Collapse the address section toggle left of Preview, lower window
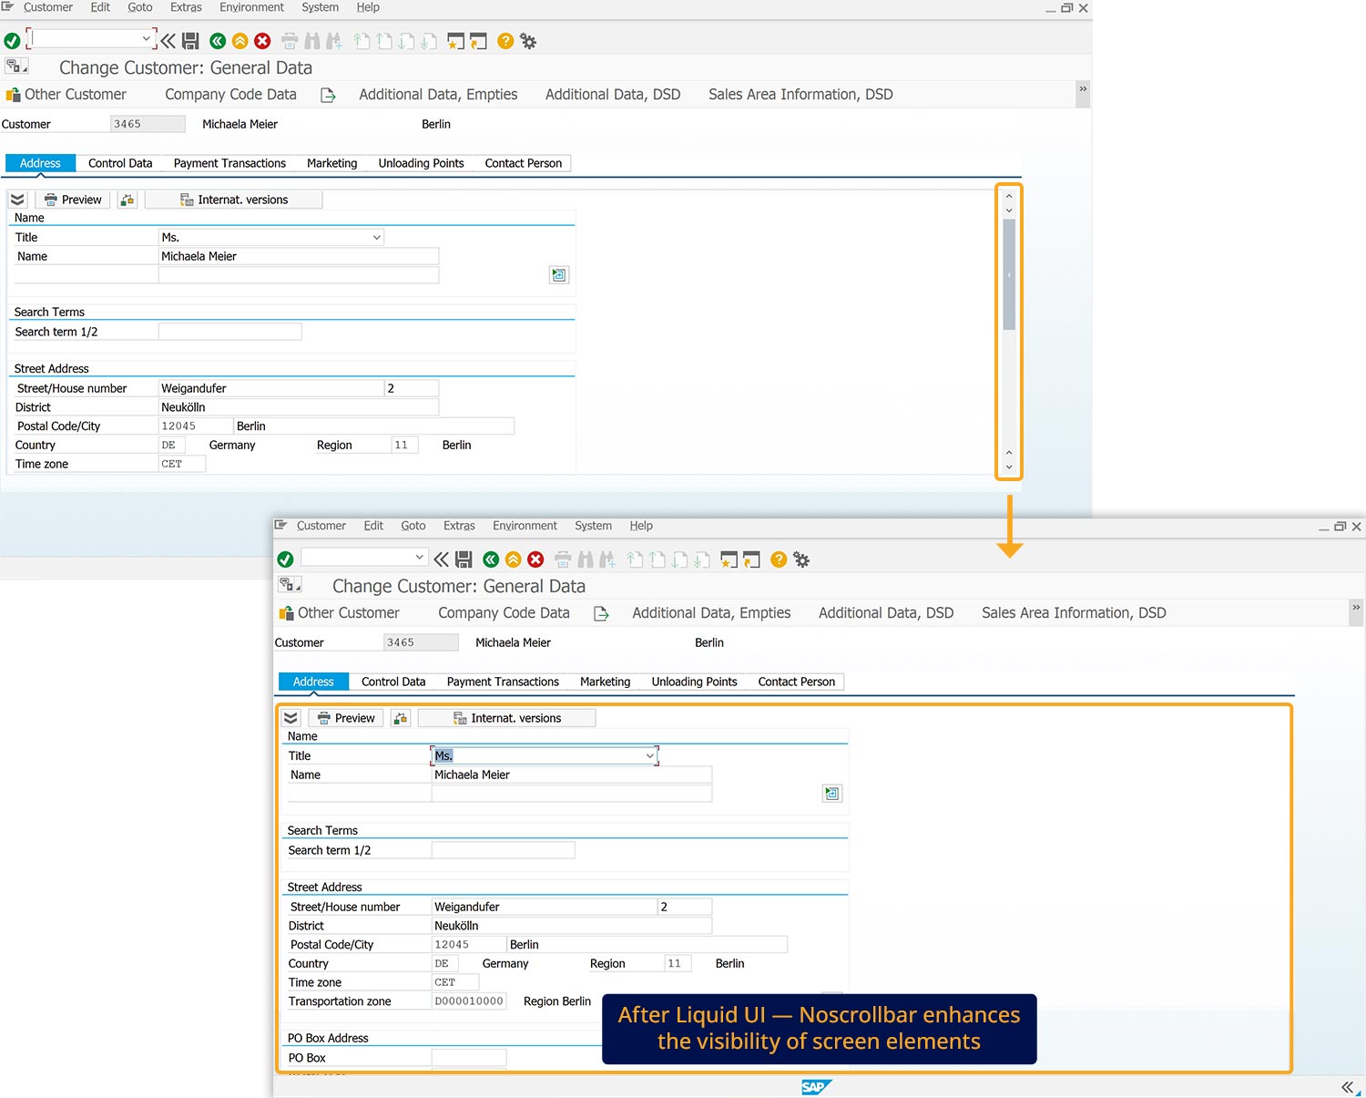Screen dimensions: 1366x1098 coord(291,718)
